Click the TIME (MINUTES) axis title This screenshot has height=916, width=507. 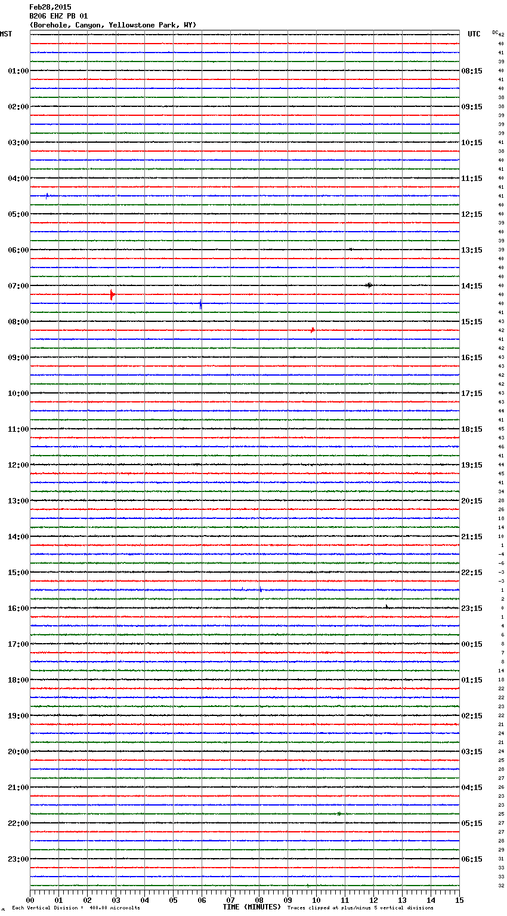click(252, 907)
